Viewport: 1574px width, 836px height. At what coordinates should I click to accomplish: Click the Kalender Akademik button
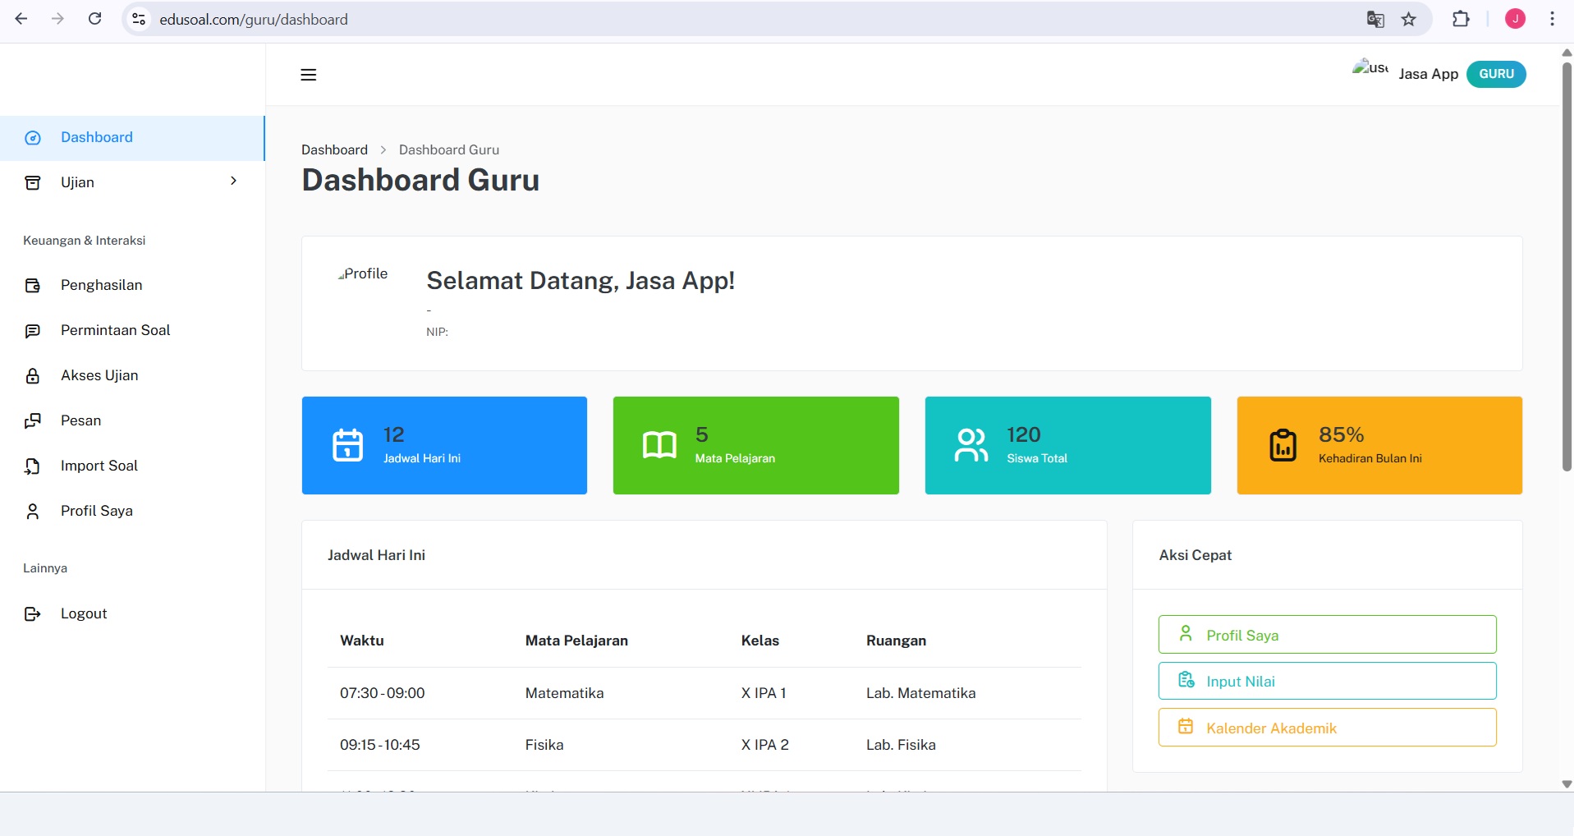pyautogui.click(x=1326, y=727)
